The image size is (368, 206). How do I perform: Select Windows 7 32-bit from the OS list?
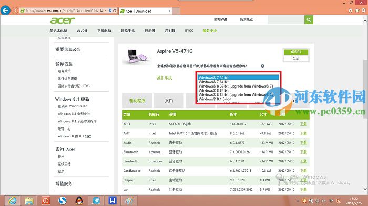tap(238, 78)
